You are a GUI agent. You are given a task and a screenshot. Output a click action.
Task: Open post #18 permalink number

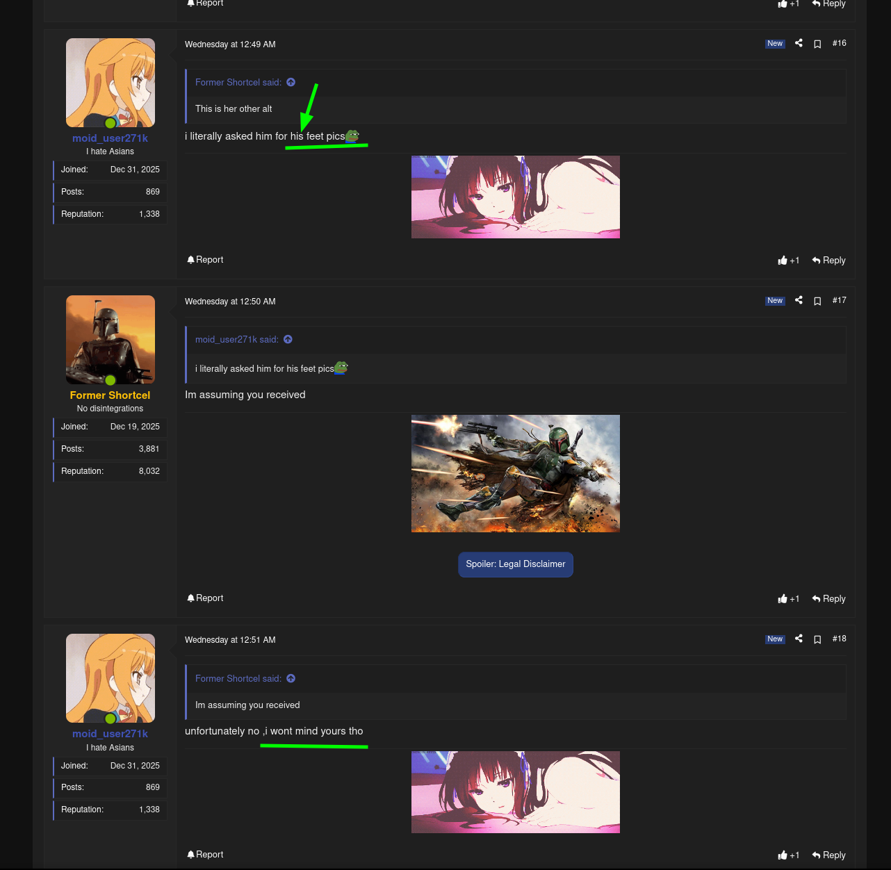(839, 639)
